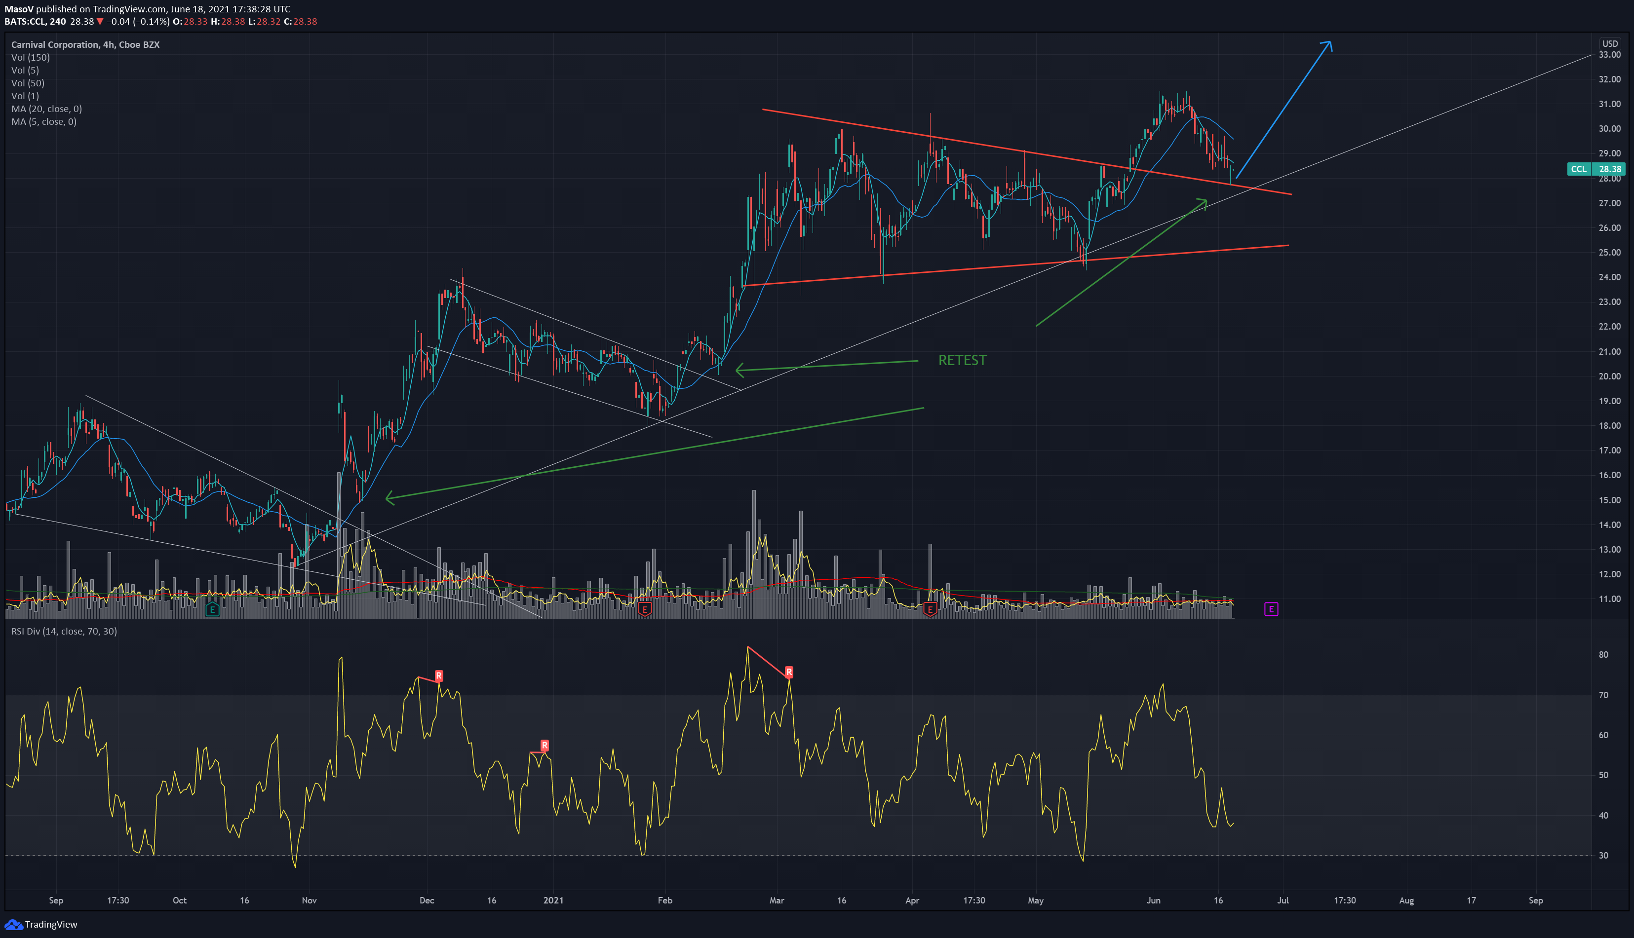1634x938 pixels.
Task: Click the R divergence label near March on RSI
Action: click(x=789, y=672)
